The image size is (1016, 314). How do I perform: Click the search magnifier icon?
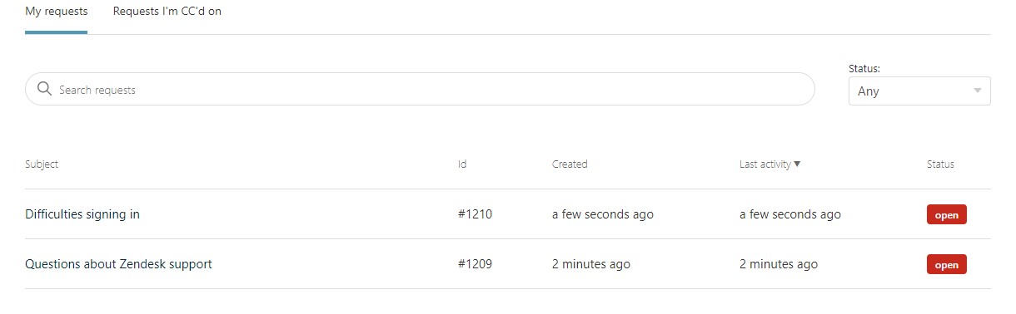point(45,89)
